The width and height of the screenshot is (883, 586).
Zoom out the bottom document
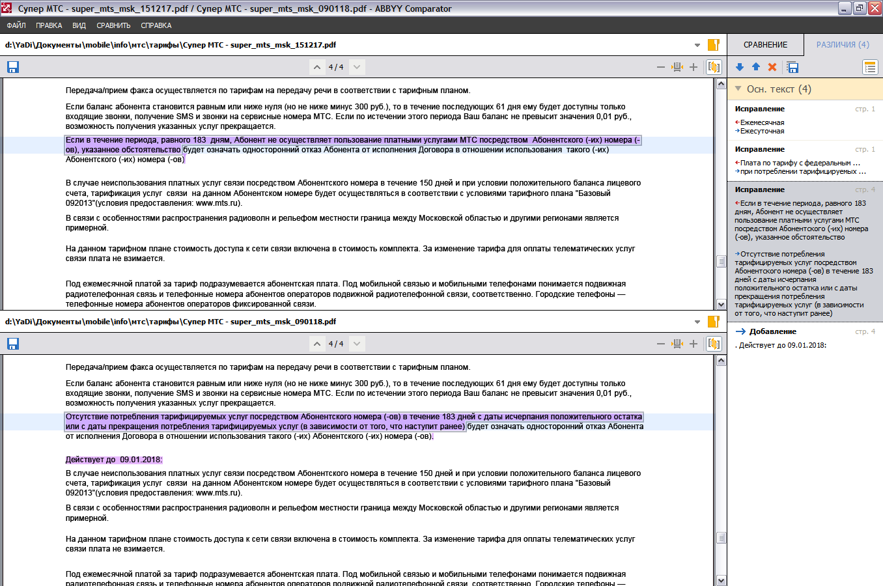coord(661,344)
